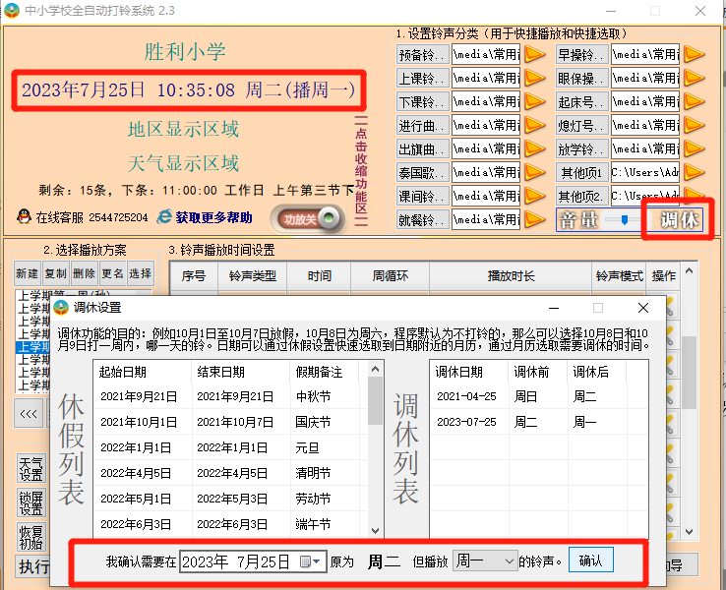The width and height of the screenshot is (726, 590).
Task: Play the 预备铃 bell sound
Action: (534, 54)
